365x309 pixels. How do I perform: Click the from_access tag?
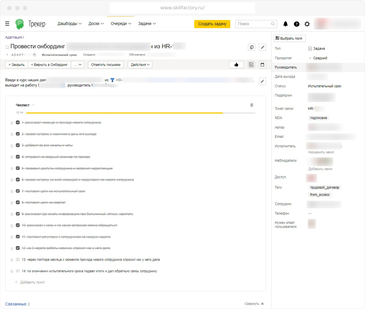click(x=320, y=195)
